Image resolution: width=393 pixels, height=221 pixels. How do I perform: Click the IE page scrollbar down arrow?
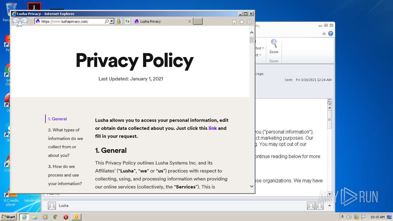click(x=252, y=186)
